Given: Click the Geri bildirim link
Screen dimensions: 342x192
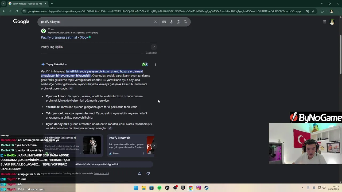Looking at the screenshot, I should [x=151, y=53].
